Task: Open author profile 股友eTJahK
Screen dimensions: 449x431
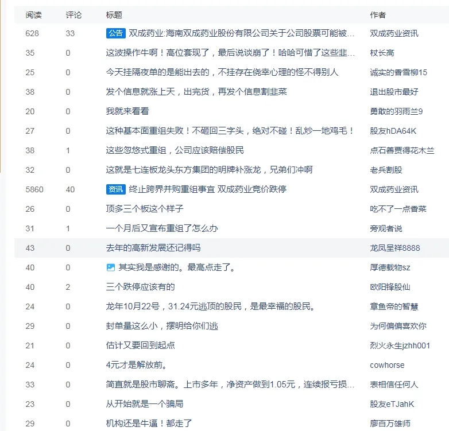Action: (392, 404)
